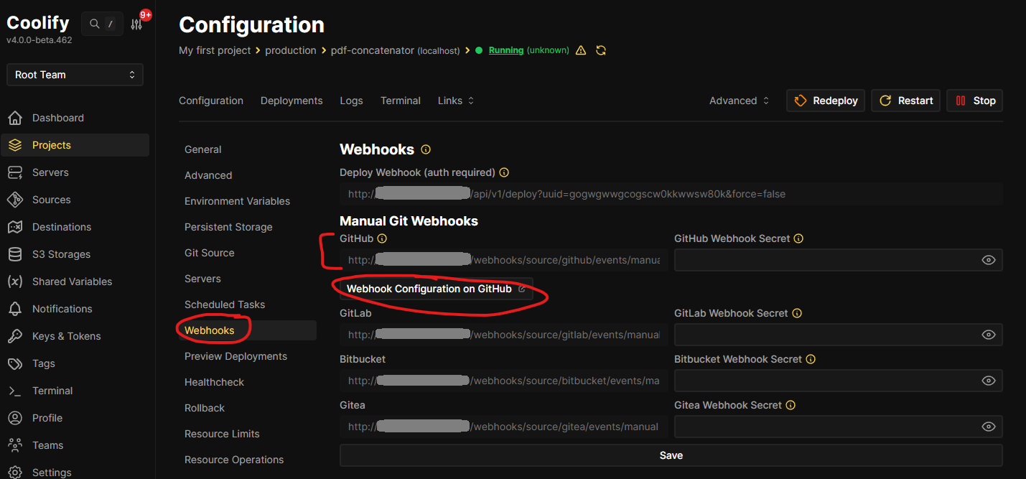Image resolution: width=1026 pixels, height=479 pixels.
Task: Save the webhook settings
Action: (x=671, y=455)
